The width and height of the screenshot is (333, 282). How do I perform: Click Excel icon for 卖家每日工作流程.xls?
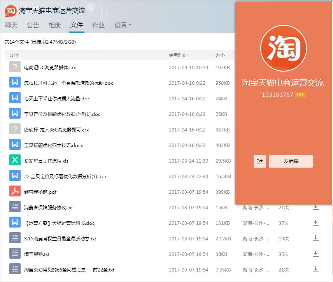pos(15,160)
